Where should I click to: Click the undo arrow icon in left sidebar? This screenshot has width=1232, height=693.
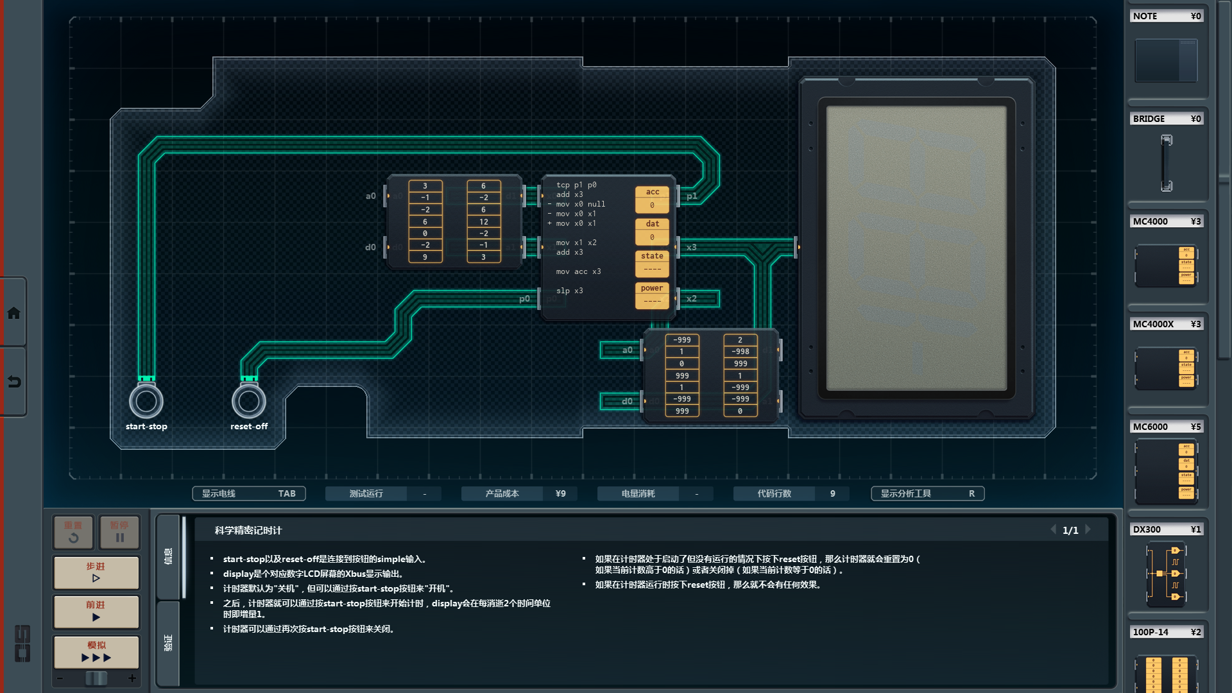pyautogui.click(x=13, y=382)
